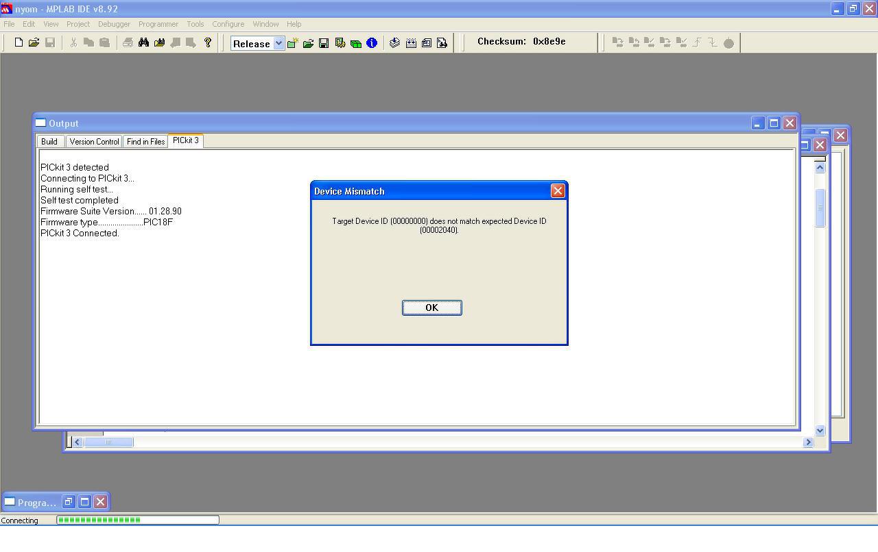Viewport: 878px width, 552px height.
Task: Open Find with the binoculars icon
Action: [143, 42]
